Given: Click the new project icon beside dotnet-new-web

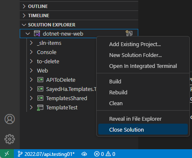Looking at the screenshot, I should (x=129, y=33).
